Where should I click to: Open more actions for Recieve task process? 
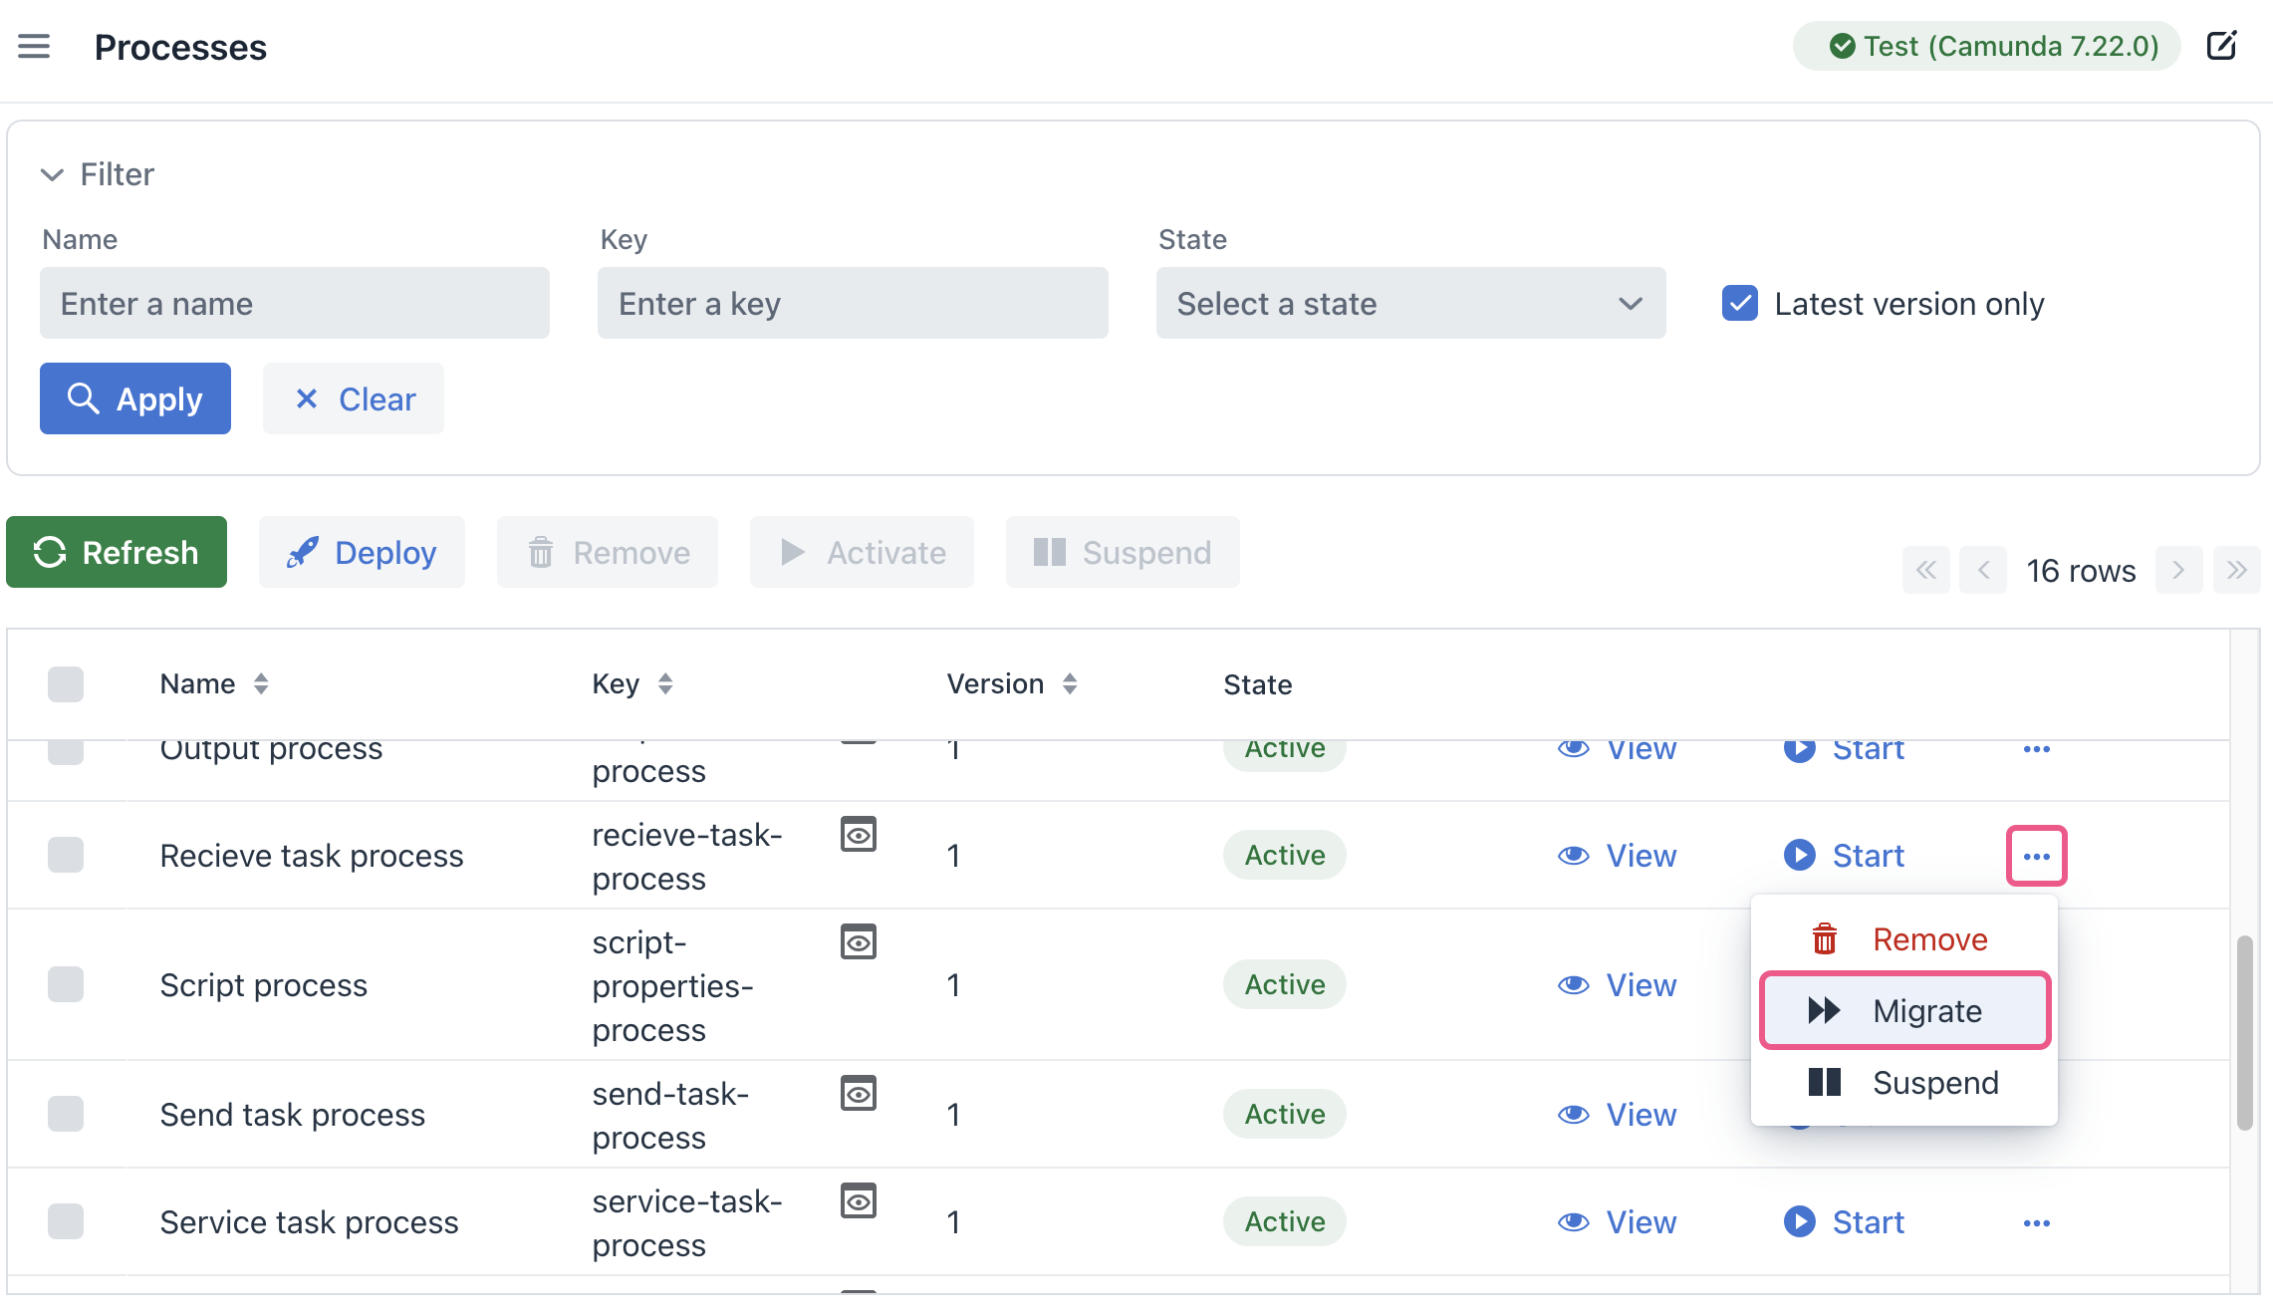click(2036, 856)
